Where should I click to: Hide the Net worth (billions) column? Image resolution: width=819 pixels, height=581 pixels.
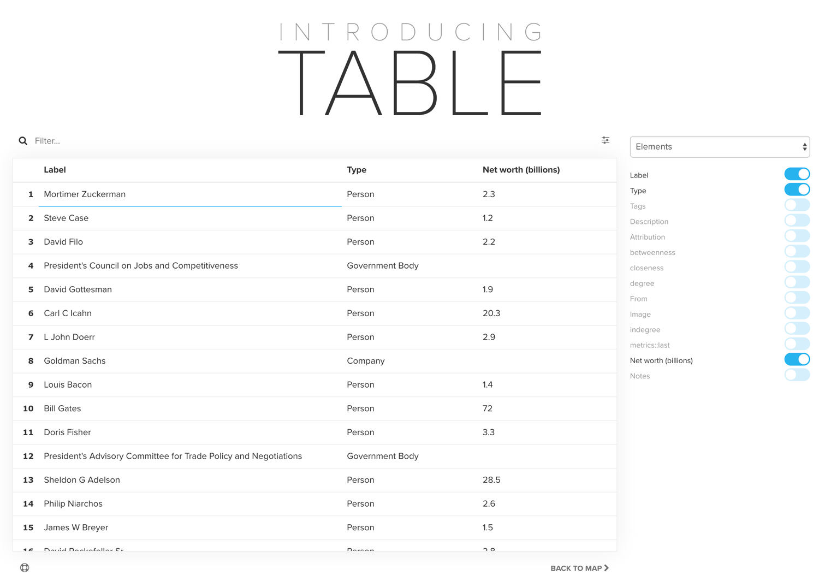coord(797,360)
